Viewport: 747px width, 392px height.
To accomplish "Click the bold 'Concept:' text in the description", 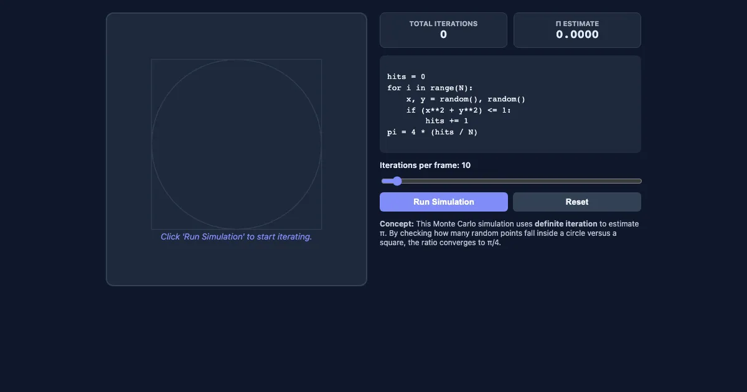I will point(397,223).
